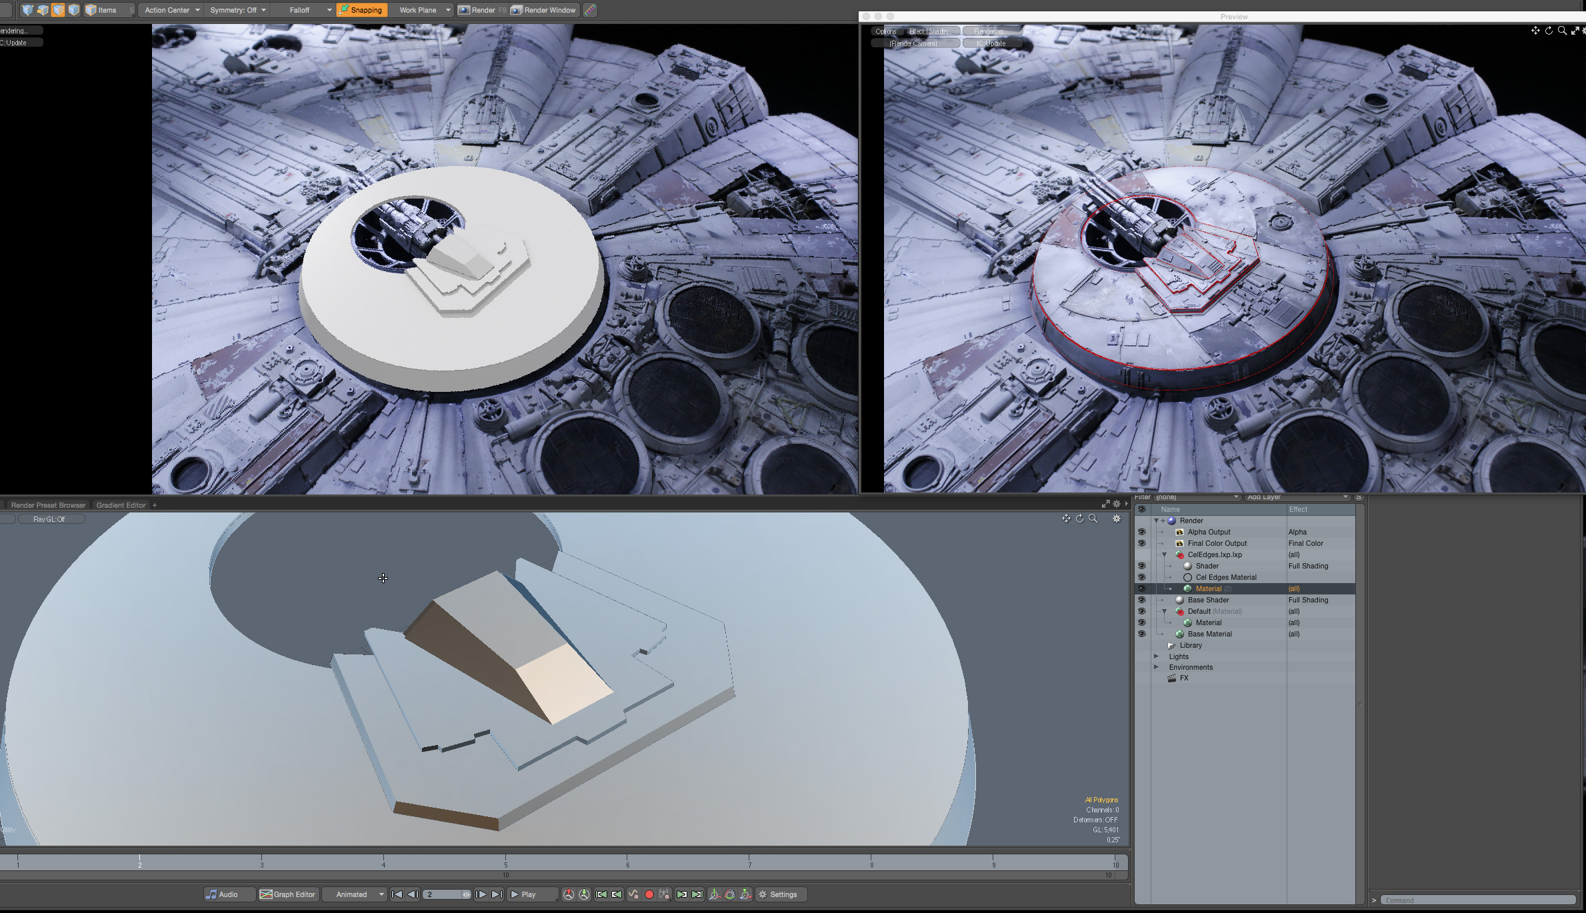Click the rotate icon in Preview window
Image resolution: width=1586 pixels, height=913 pixels.
tap(1549, 31)
